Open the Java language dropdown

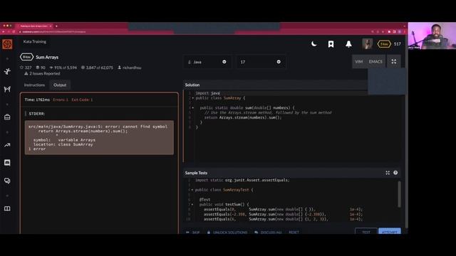coord(207,62)
